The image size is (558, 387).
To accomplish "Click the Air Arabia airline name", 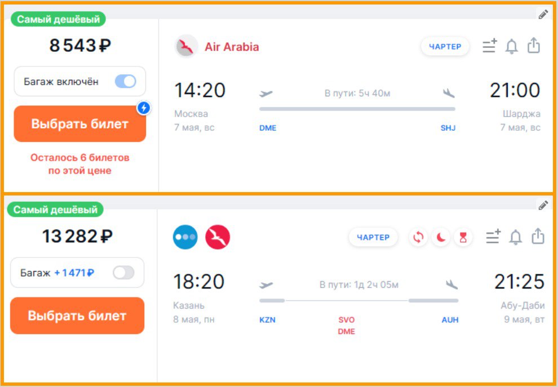I will tap(232, 47).
